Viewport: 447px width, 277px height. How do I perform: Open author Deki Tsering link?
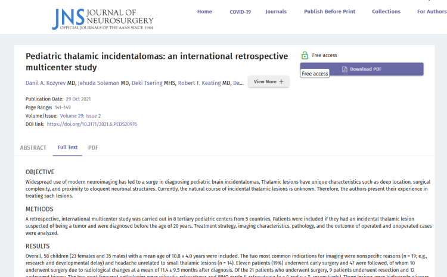(147, 83)
